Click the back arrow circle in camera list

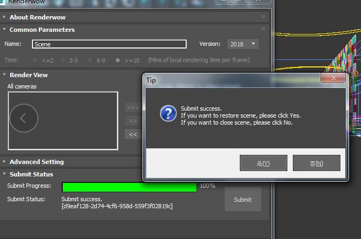(x=24, y=118)
